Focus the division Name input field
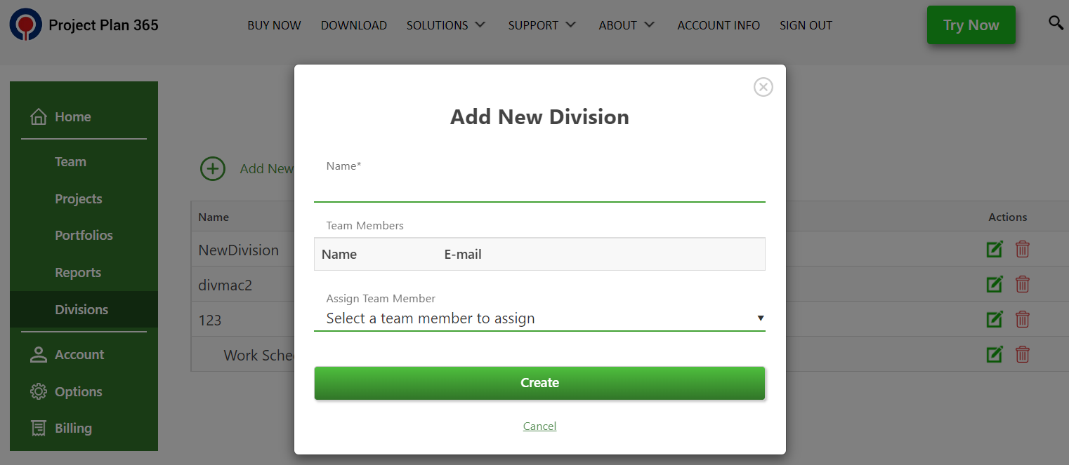Viewport: 1069px width, 465px height. [x=539, y=189]
